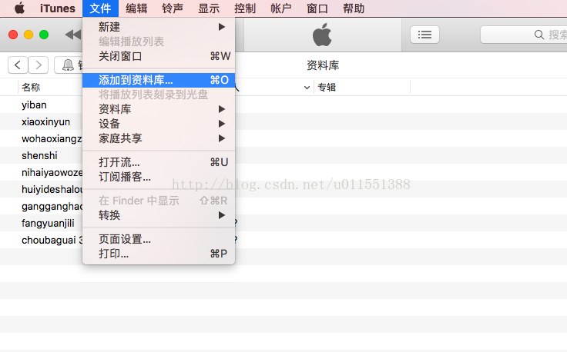Image resolution: width=567 pixels, height=352 pixels.
Task: Select the huiyideshalou track row
Action: pos(283,189)
